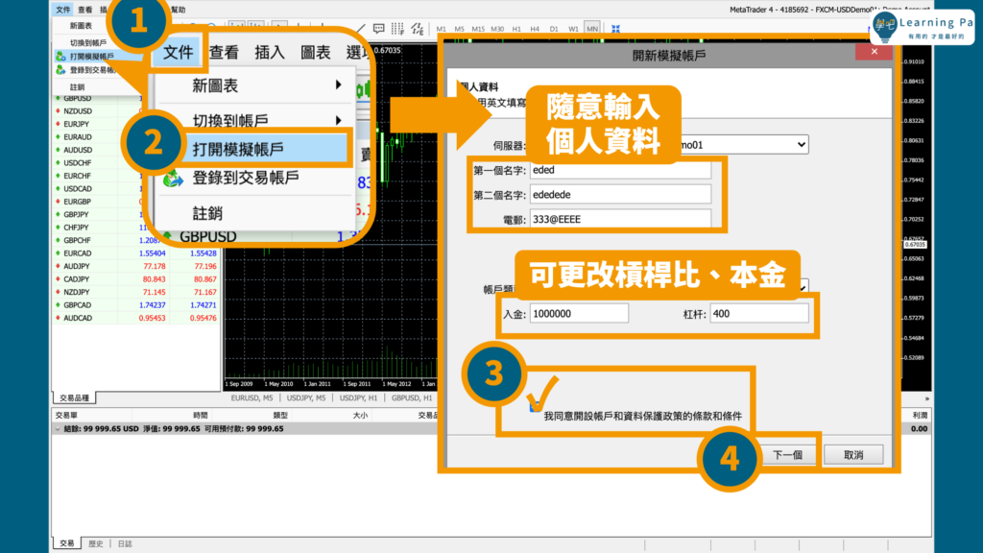Select the D1 timeframe button
983x553 pixels.
click(554, 29)
